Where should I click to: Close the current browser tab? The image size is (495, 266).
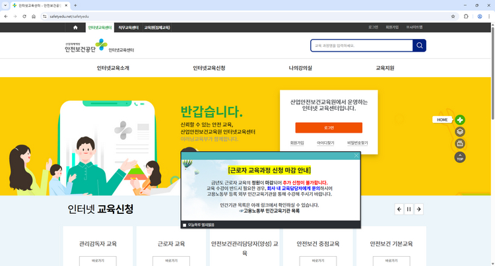click(x=66, y=5)
